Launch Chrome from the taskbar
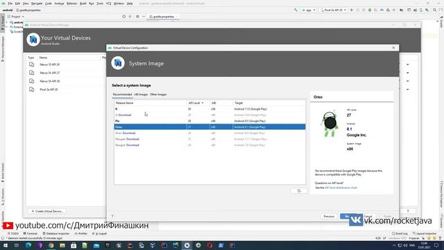Viewport: 444px width, 250px height. [51, 245]
